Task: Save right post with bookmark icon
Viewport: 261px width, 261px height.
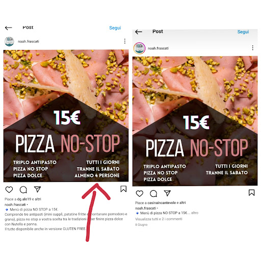Action: [x=252, y=193]
